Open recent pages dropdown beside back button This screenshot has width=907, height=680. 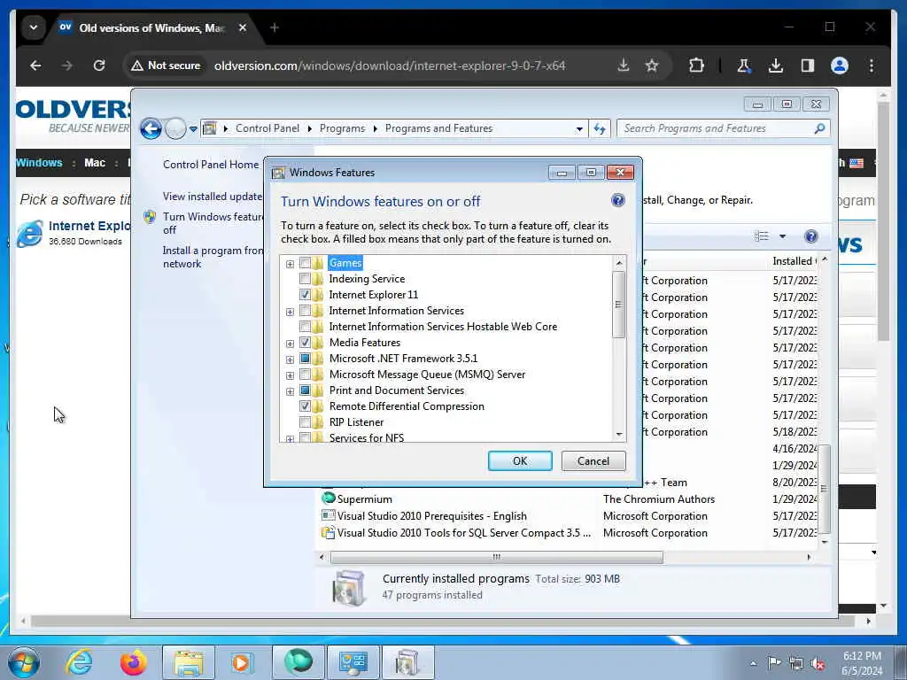[x=193, y=129]
